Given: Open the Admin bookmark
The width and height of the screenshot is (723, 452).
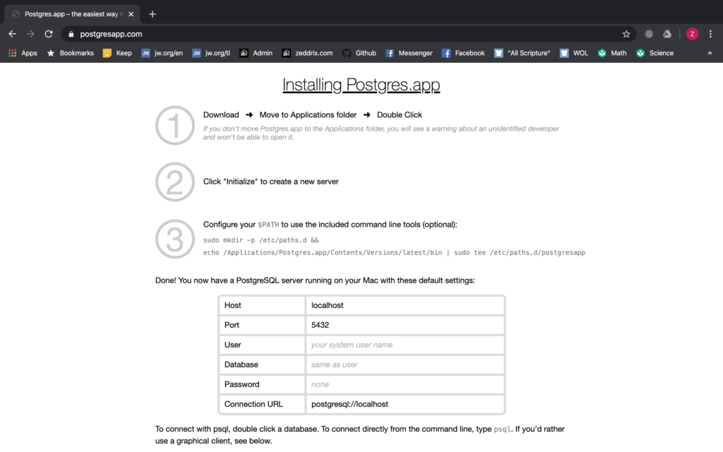Looking at the screenshot, I should 256,53.
